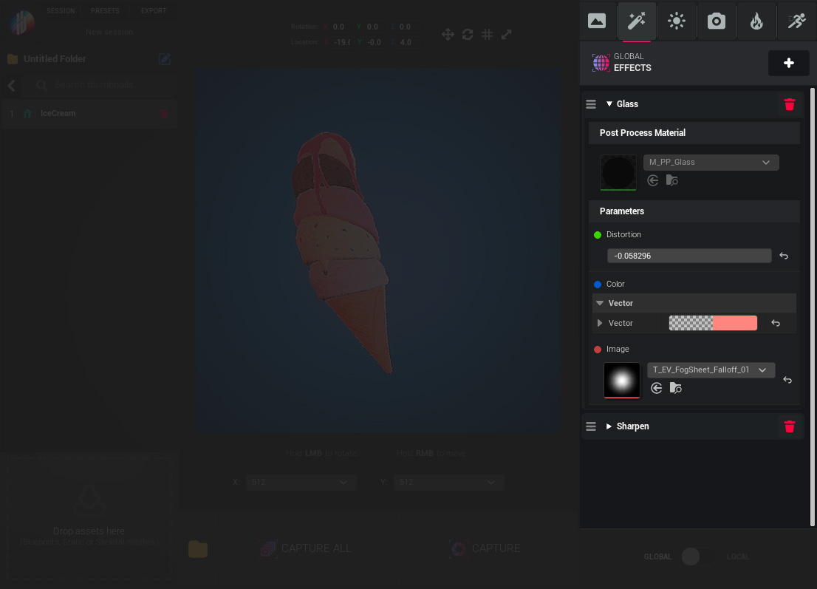Open the Vector color swatch picker
Viewport: 817px width, 589px height.
[713, 323]
